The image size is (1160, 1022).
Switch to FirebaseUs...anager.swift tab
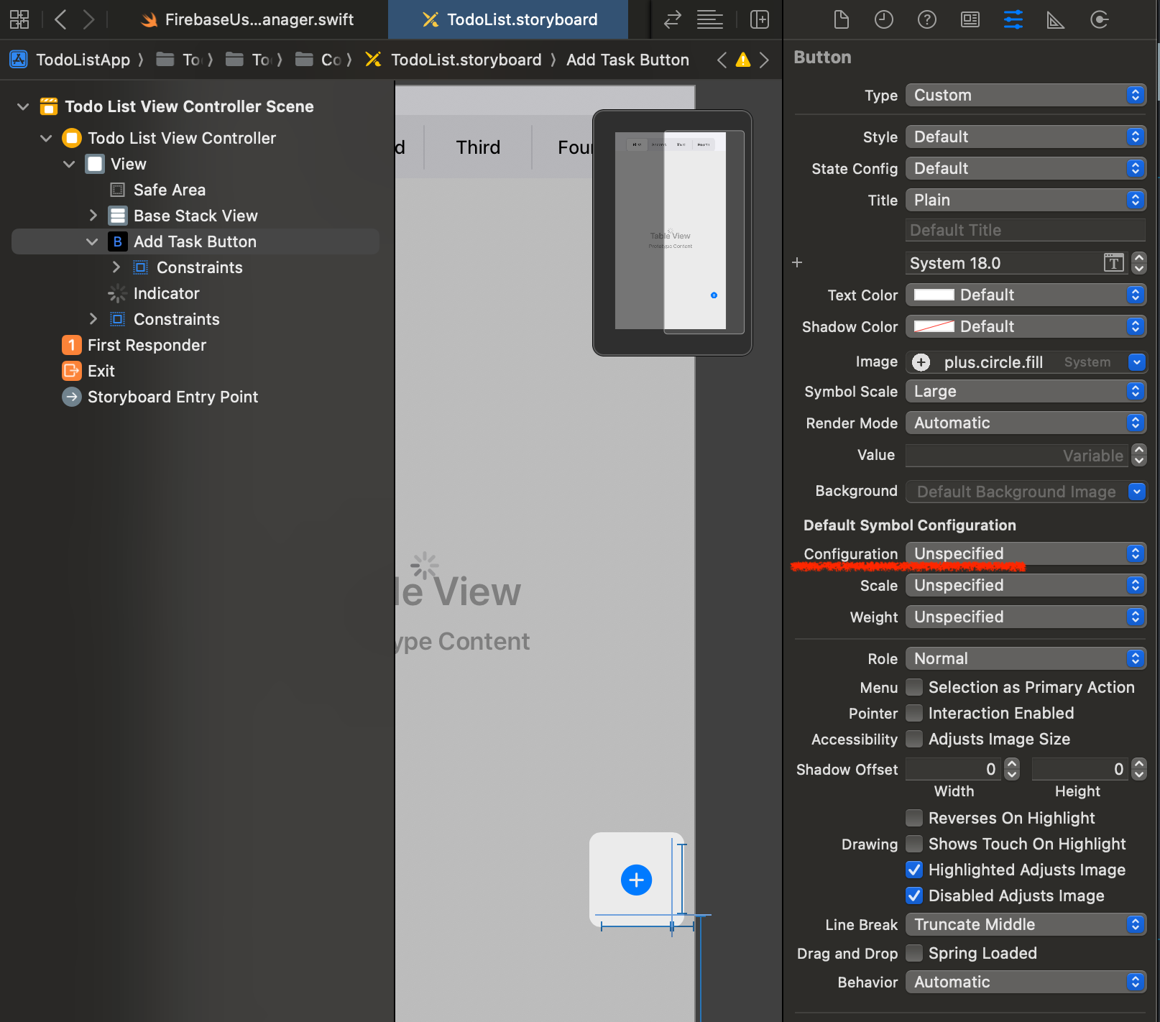pyautogui.click(x=247, y=19)
